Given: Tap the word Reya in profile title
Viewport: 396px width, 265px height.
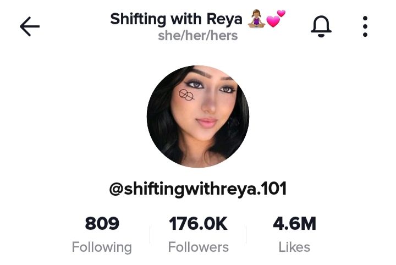Looking at the screenshot, I should pyautogui.click(x=224, y=20).
